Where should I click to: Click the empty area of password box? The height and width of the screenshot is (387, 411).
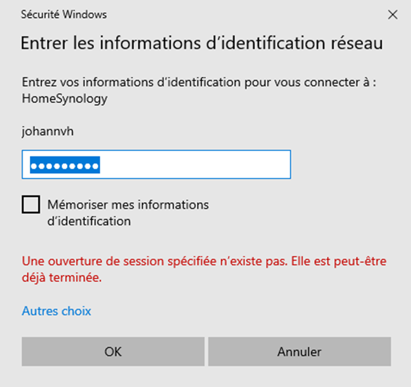pyautogui.click(x=198, y=166)
